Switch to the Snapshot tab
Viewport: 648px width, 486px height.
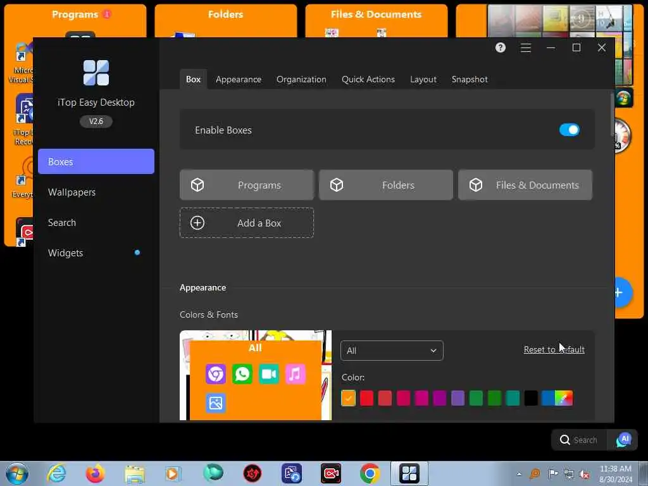(x=470, y=79)
